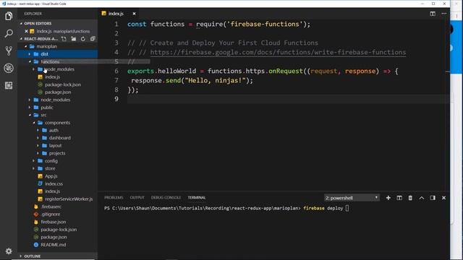Image resolution: width=463 pixels, height=260 pixels.
Task: Open the .gitignore file
Action: [x=51, y=214]
